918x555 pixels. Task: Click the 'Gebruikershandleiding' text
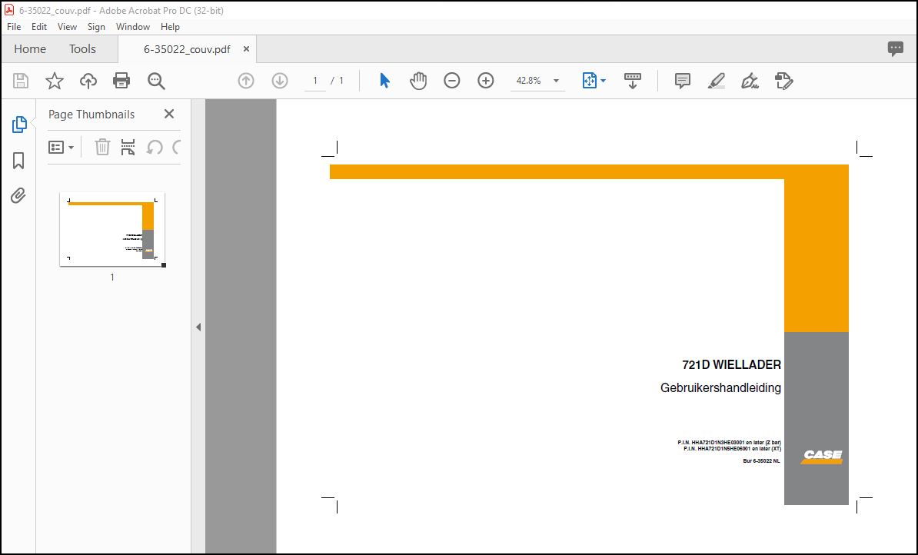click(x=720, y=387)
